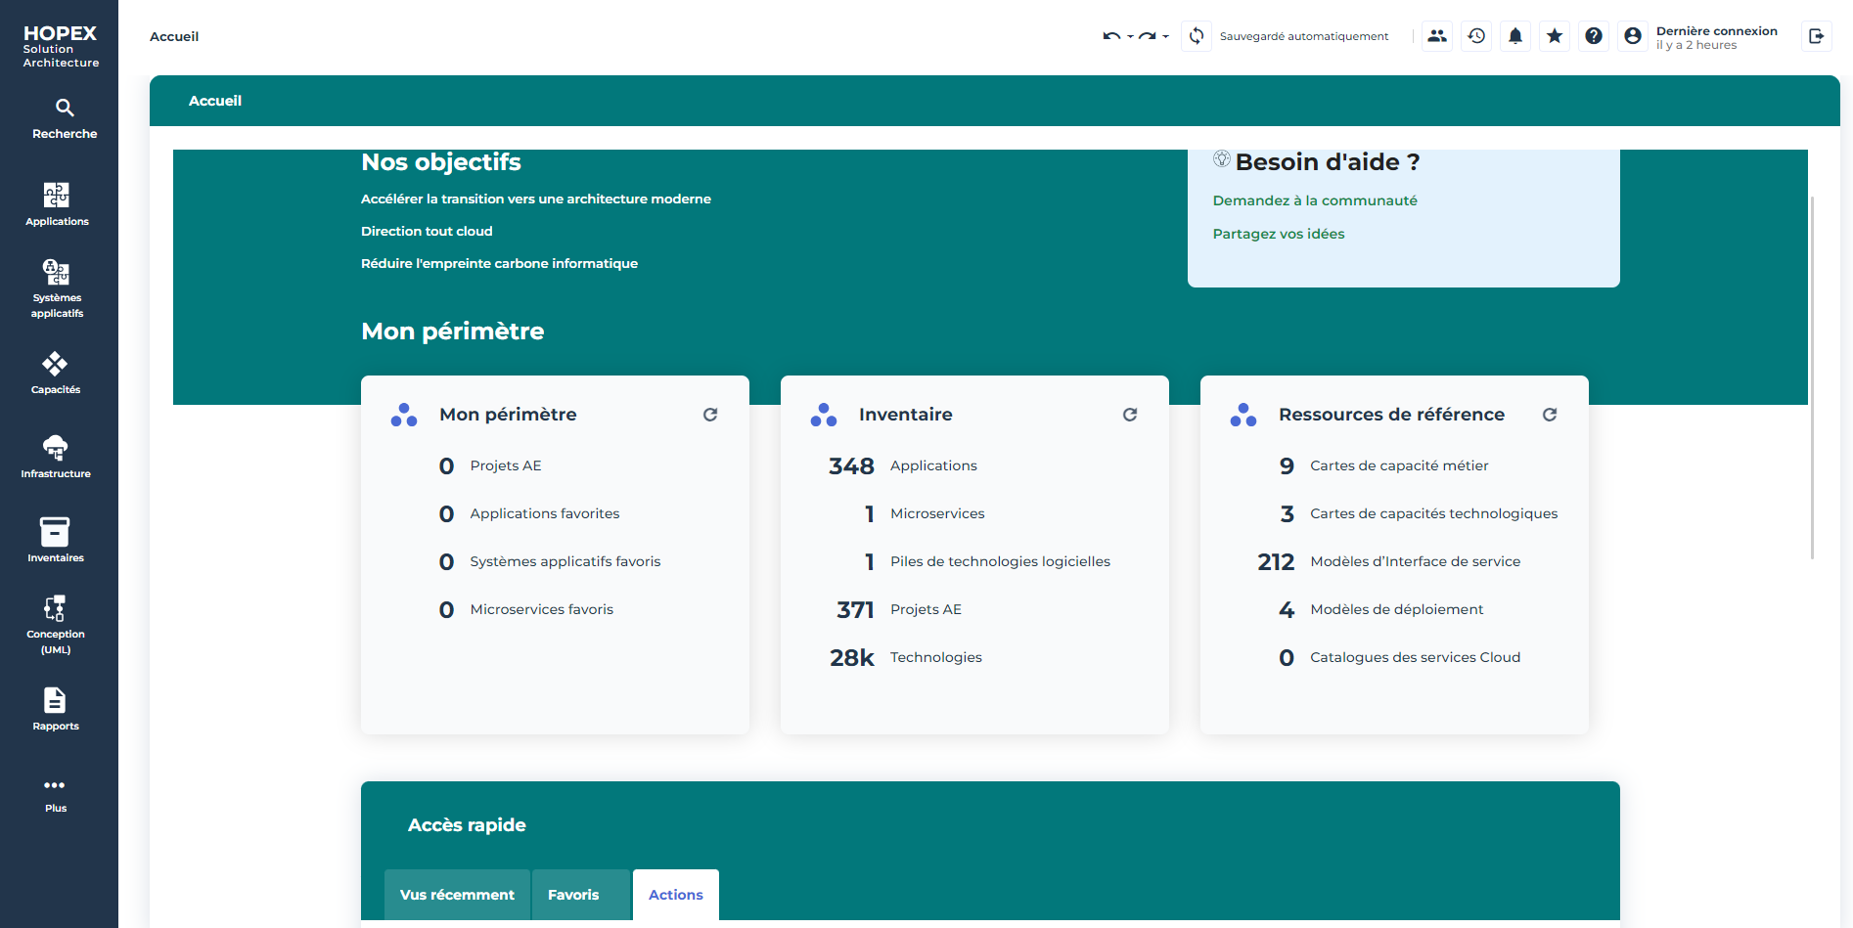Go to Systèmes applicatifs section
The image size is (1853, 928).
point(57,288)
